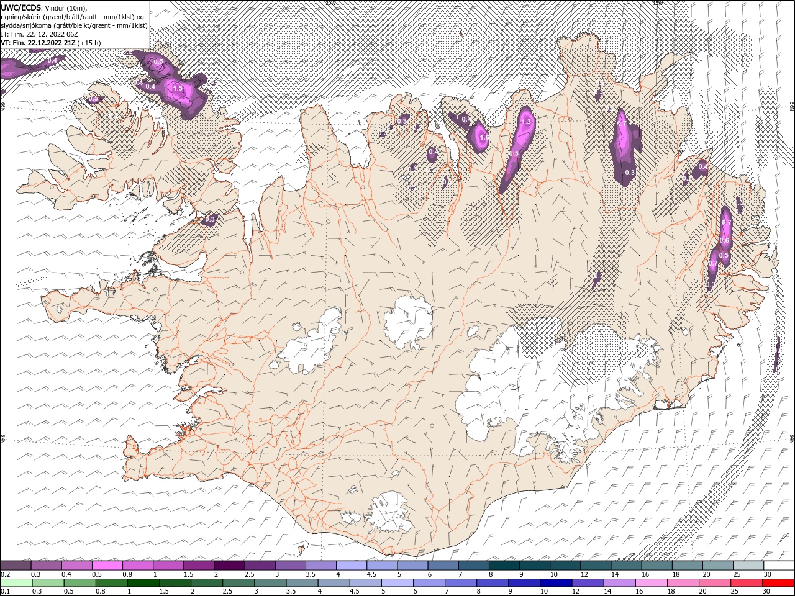This screenshot has width=795, height=596.
Task: Select the snow-scale swatch between 9 and 10
Action: (x=534, y=566)
